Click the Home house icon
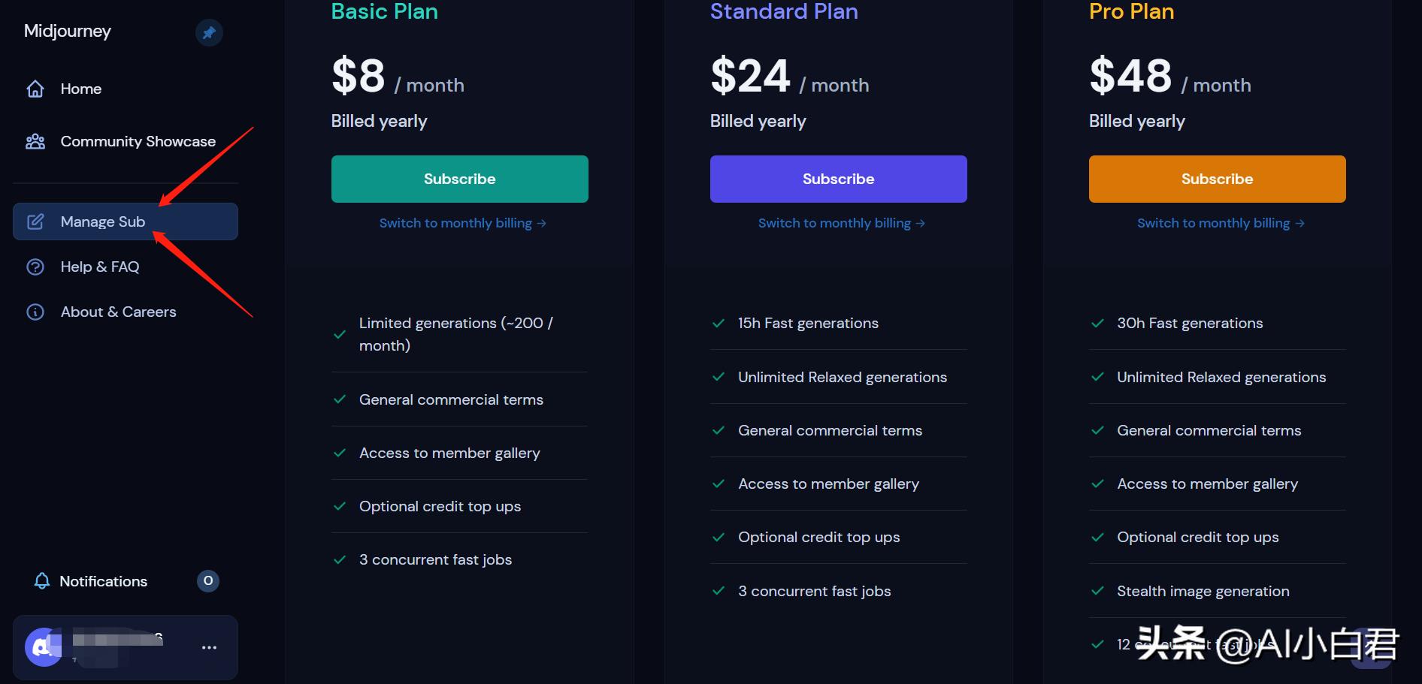The width and height of the screenshot is (1422, 684). [35, 89]
